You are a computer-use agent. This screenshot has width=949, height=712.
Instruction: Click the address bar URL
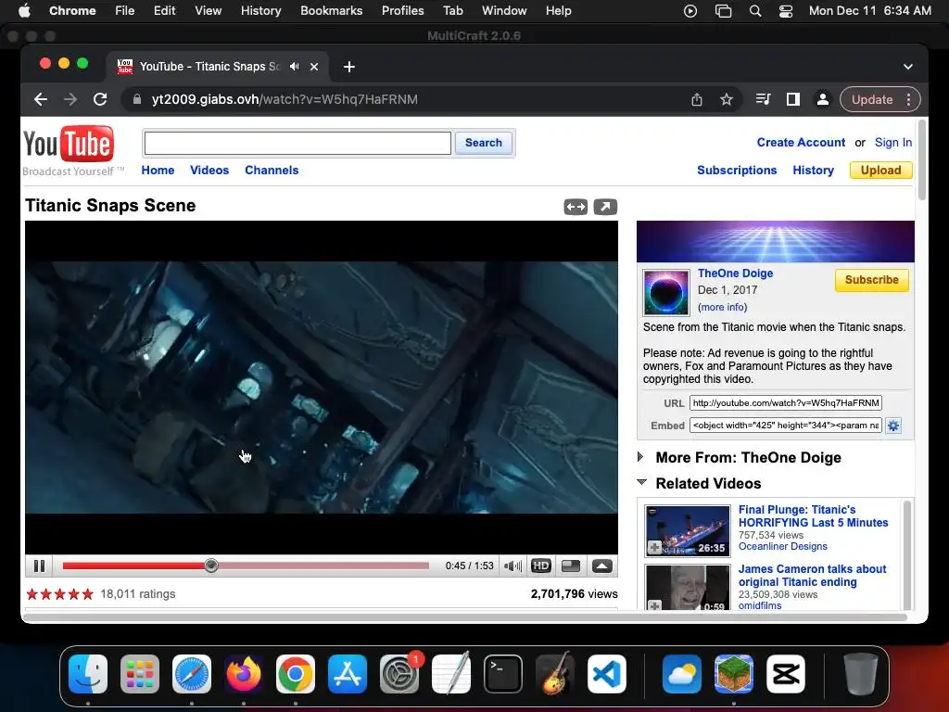[x=285, y=99]
